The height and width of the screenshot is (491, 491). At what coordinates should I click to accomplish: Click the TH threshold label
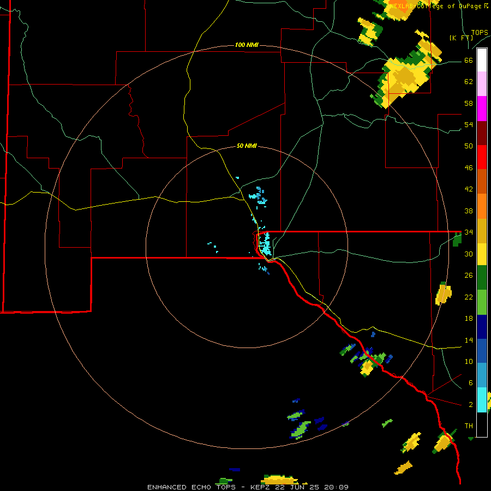point(469,426)
